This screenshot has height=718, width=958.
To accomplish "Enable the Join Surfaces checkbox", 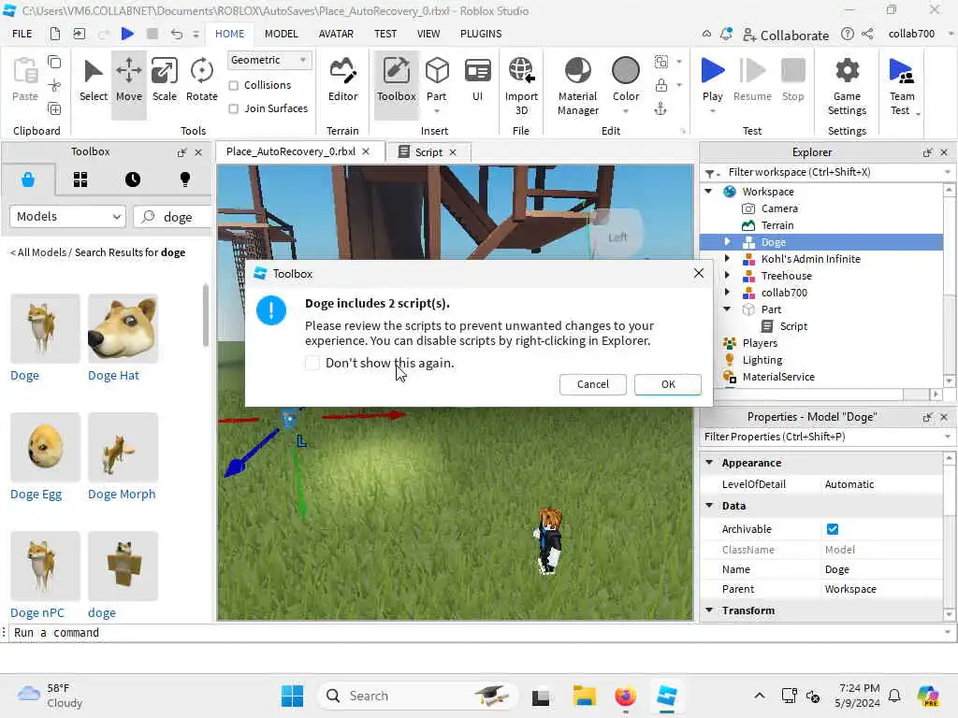I will coord(233,108).
